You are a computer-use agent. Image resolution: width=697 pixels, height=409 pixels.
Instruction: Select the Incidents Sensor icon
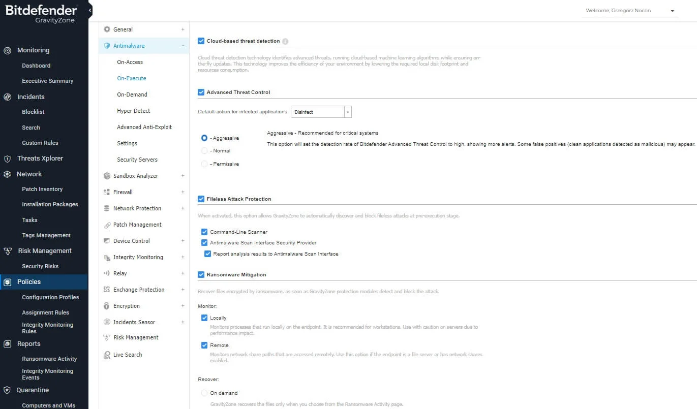tap(106, 322)
